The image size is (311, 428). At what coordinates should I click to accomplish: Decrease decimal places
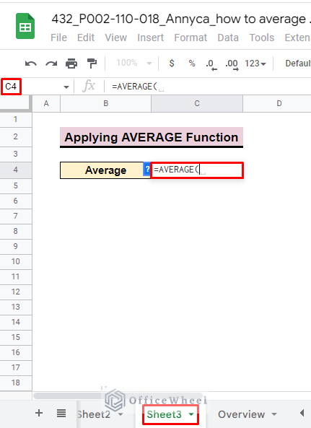coord(211,64)
